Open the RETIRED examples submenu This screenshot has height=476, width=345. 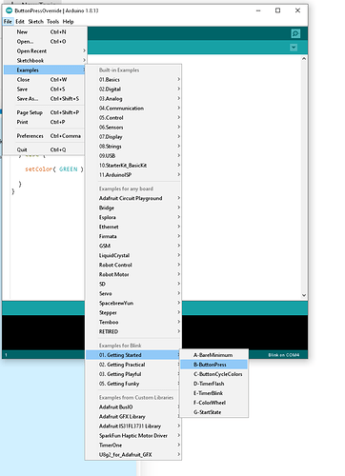(133, 331)
